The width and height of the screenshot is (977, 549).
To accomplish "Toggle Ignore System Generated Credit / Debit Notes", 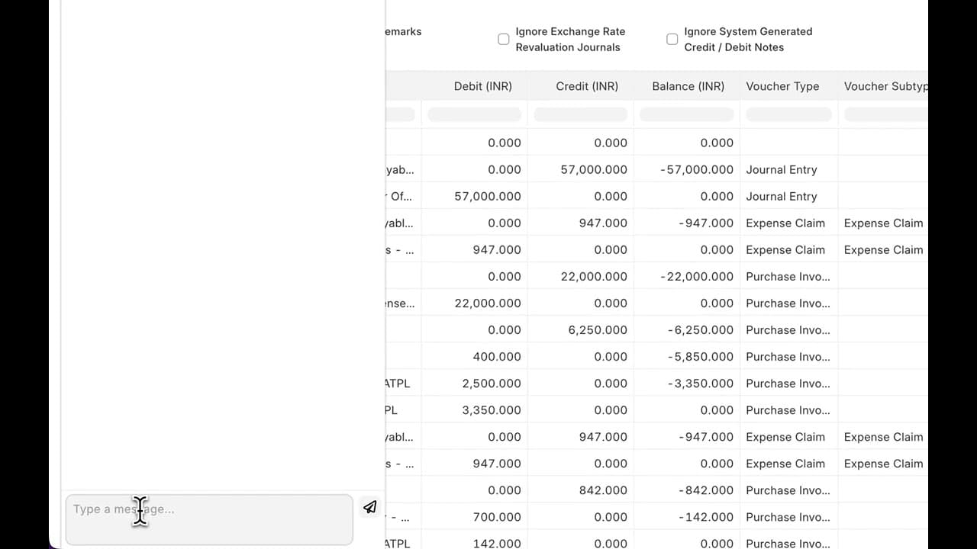I will click(x=672, y=39).
